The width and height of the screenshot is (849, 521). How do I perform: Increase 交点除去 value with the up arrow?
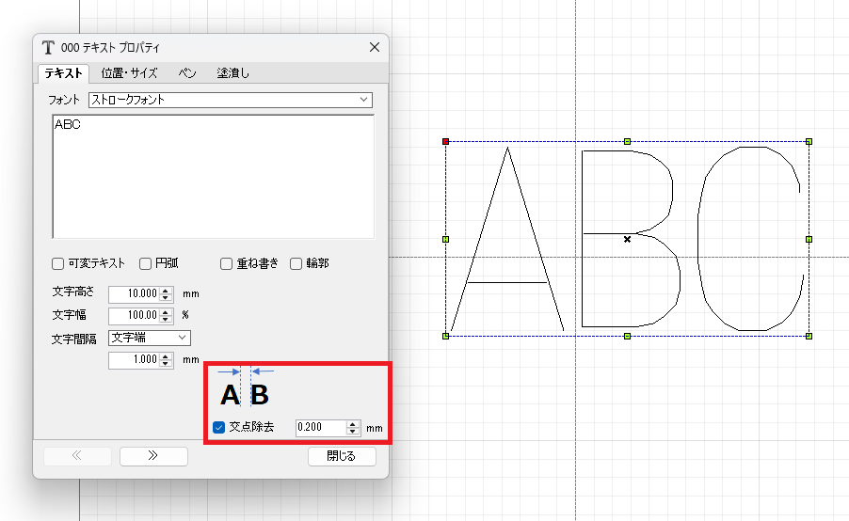coord(352,424)
